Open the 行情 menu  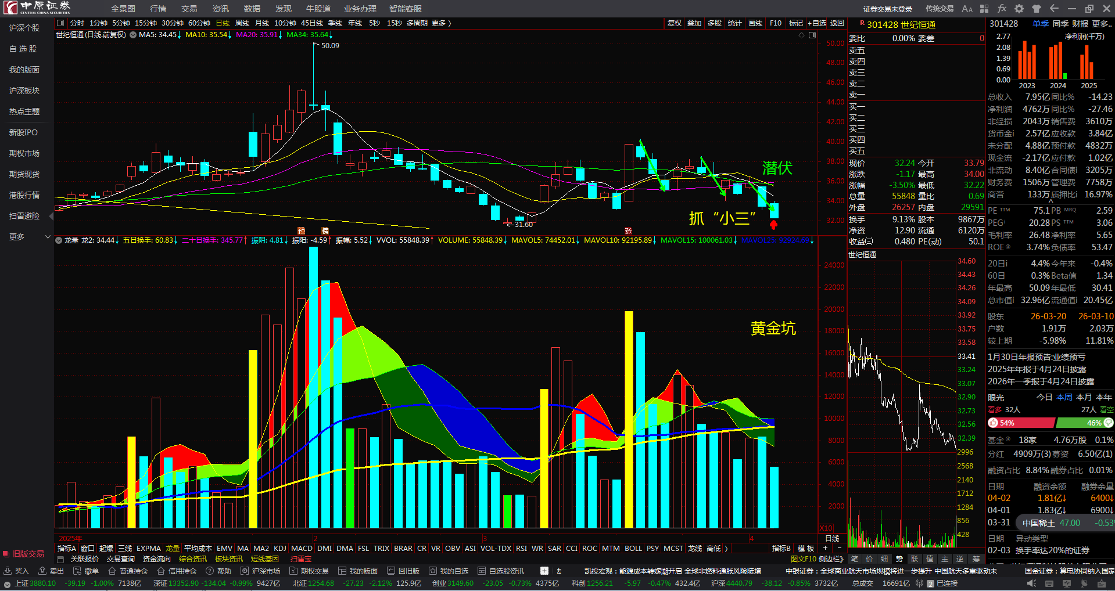click(158, 9)
